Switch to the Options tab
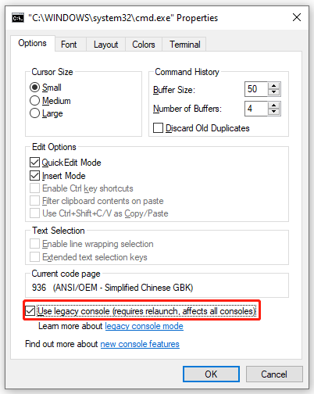This screenshot has width=314, height=394. (33, 43)
